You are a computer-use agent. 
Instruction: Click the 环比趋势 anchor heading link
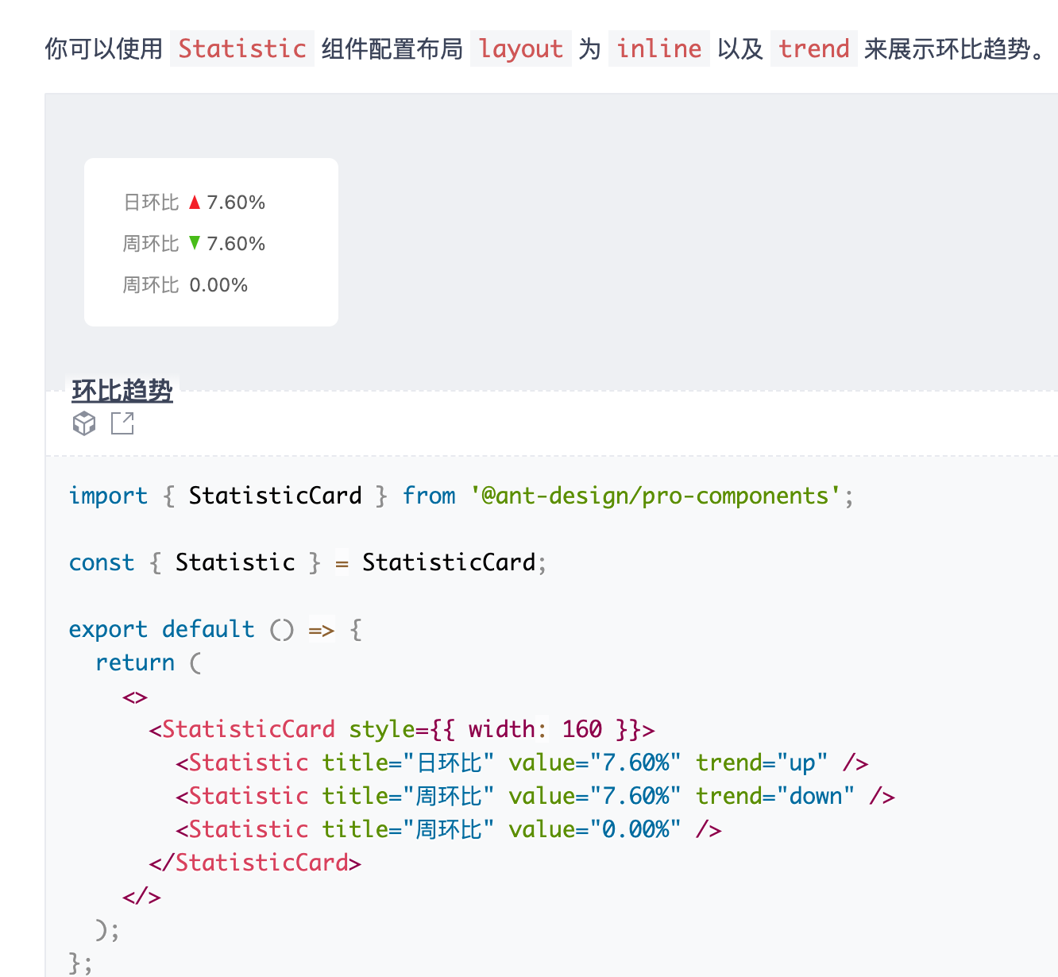click(122, 390)
